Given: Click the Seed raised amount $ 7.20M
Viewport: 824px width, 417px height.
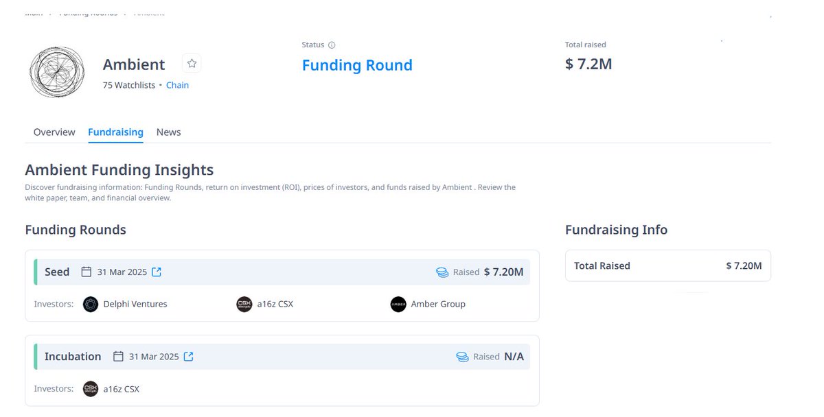Looking at the screenshot, I should click(503, 272).
